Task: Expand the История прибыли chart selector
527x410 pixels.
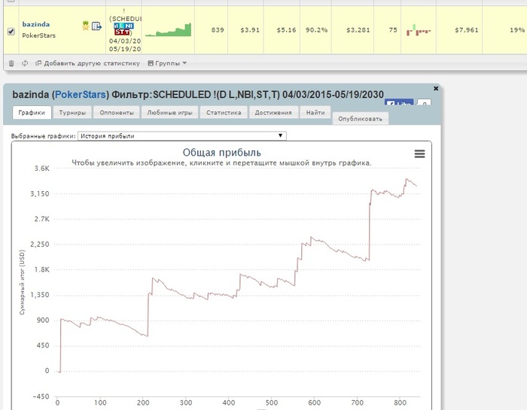Action: [182, 135]
